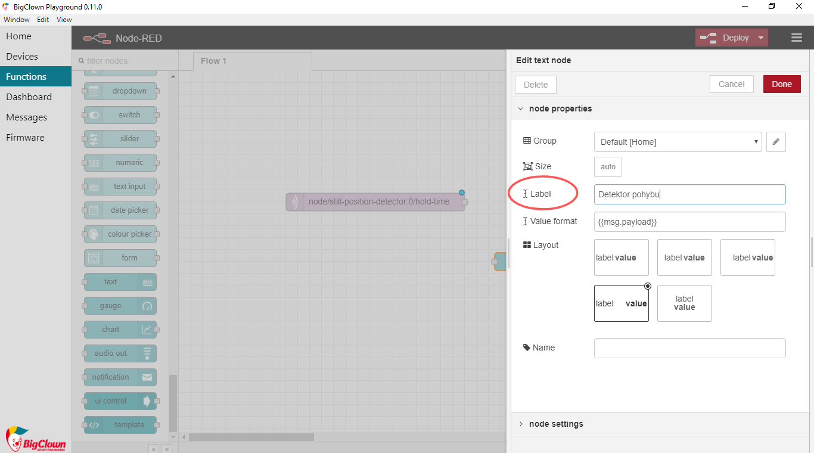This screenshot has height=453, width=814.
Task: Open the Deploy options dropdown arrow
Action: point(760,38)
